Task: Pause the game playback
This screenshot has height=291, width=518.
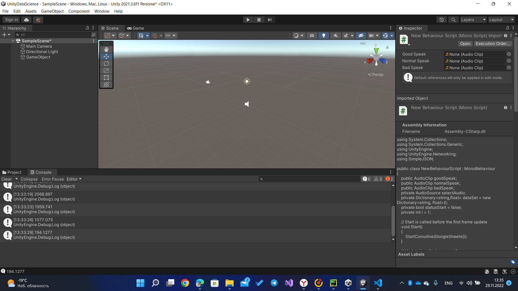Action: point(259,20)
